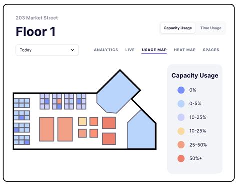This screenshot has height=187, width=237.
Task: Click the chevron arrow in Today selector
Action: pos(72,50)
